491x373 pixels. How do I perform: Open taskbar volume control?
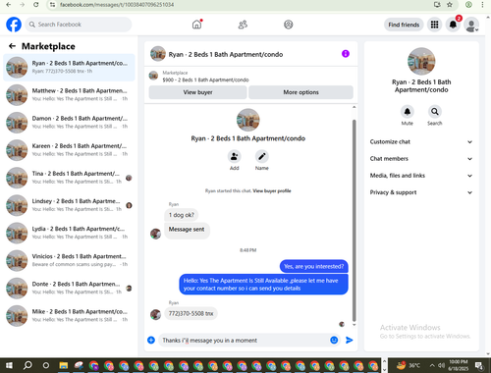pos(441,365)
